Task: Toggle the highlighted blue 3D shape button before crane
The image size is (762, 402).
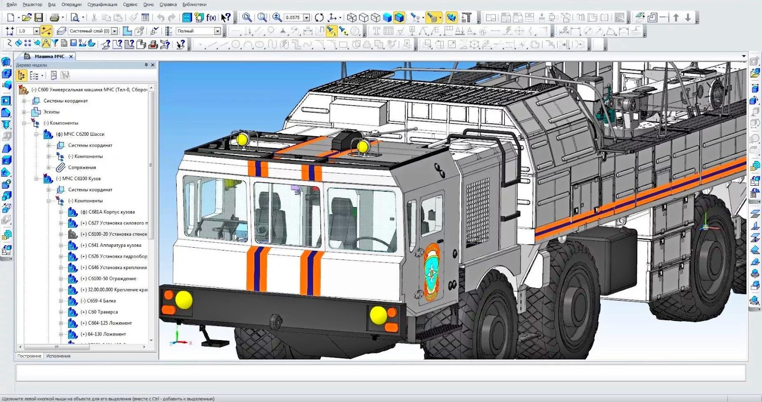Action: click(x=451, y=18)
